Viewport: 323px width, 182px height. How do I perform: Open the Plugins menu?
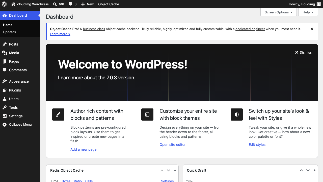20,90
